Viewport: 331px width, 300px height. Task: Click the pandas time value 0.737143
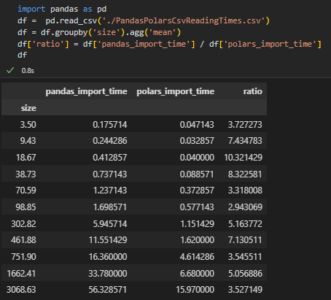pos(110,174)
